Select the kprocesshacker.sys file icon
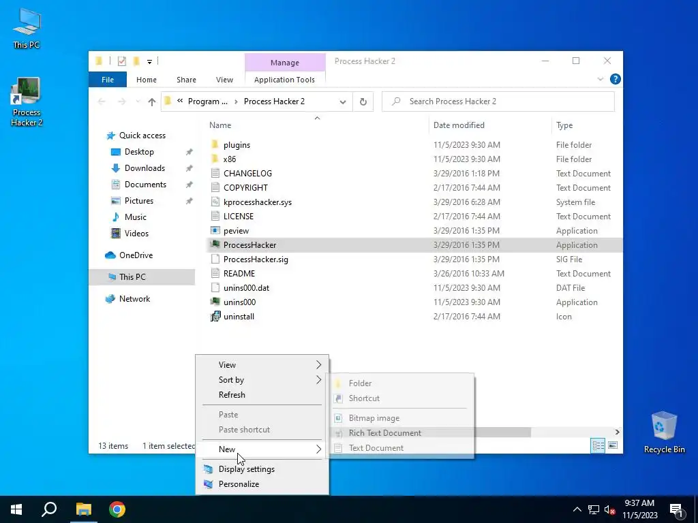This screenshot has height=523, width=698. tap(215, 202)
